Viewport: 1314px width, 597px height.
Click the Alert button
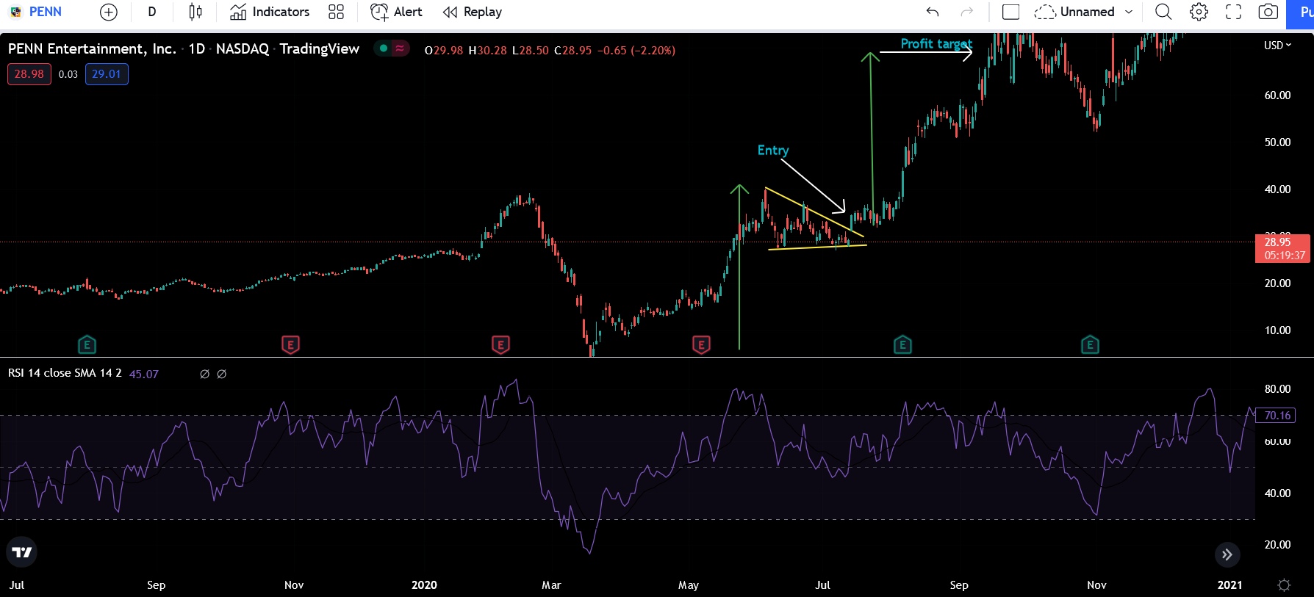coord(396,12)
